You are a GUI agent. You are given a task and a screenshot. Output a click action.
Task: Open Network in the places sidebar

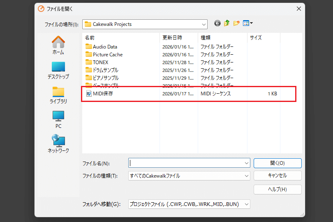tap(58, 144)
